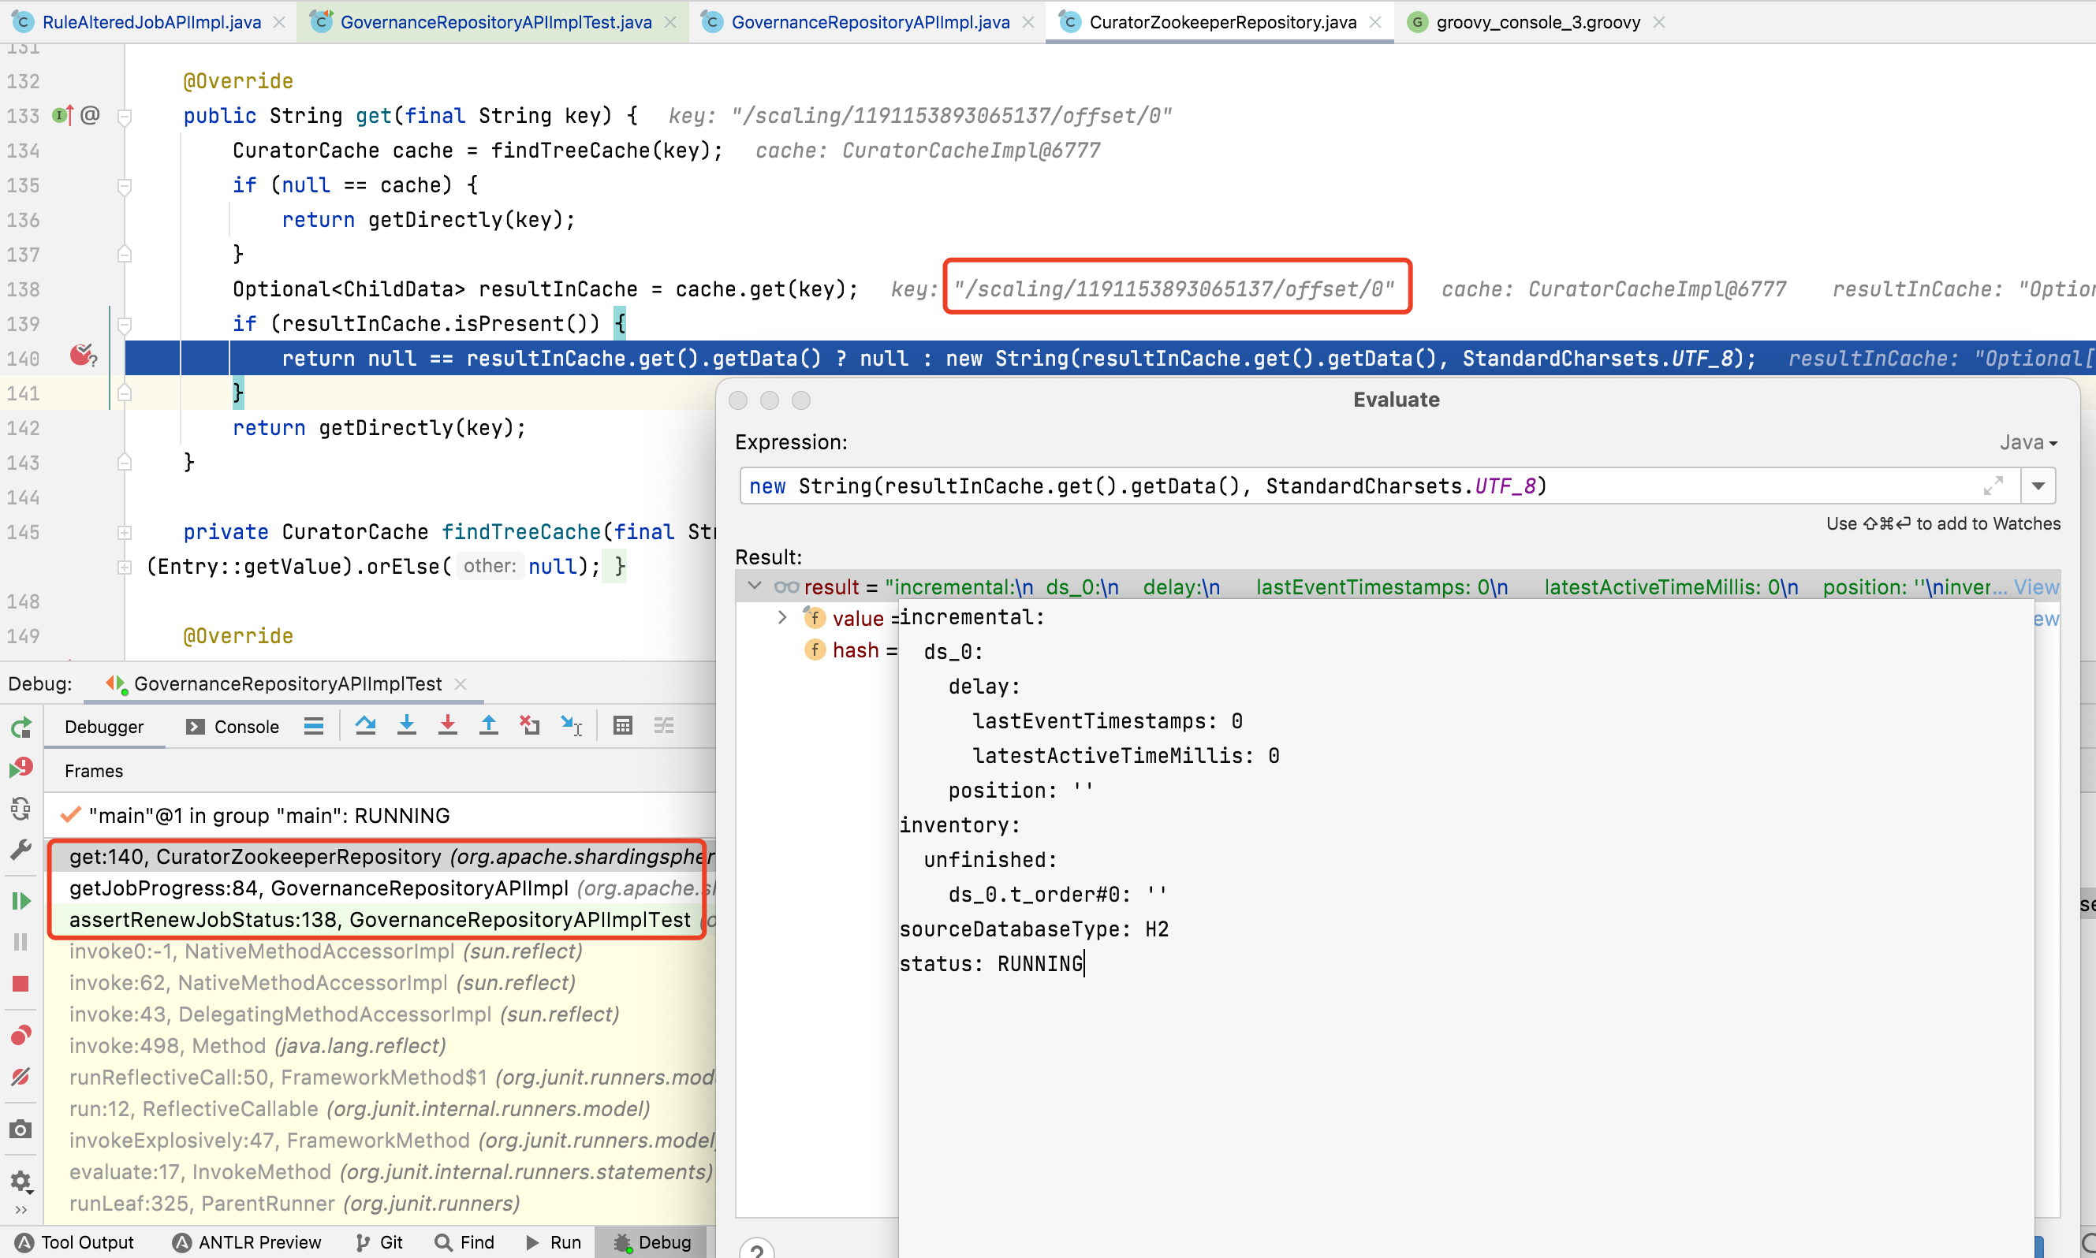Screen dimensions: 2096x1258
Task: Click Debug tool window button
Action: [652, 1242]
